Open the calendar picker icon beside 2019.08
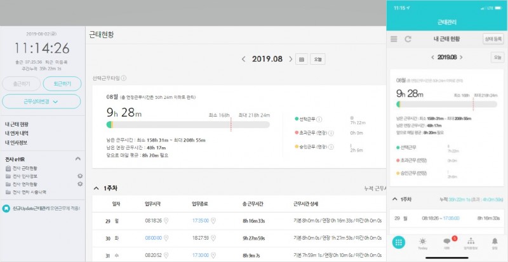Image resolution: width=508 pixels, height=262 pixels. tap(302, 59)
